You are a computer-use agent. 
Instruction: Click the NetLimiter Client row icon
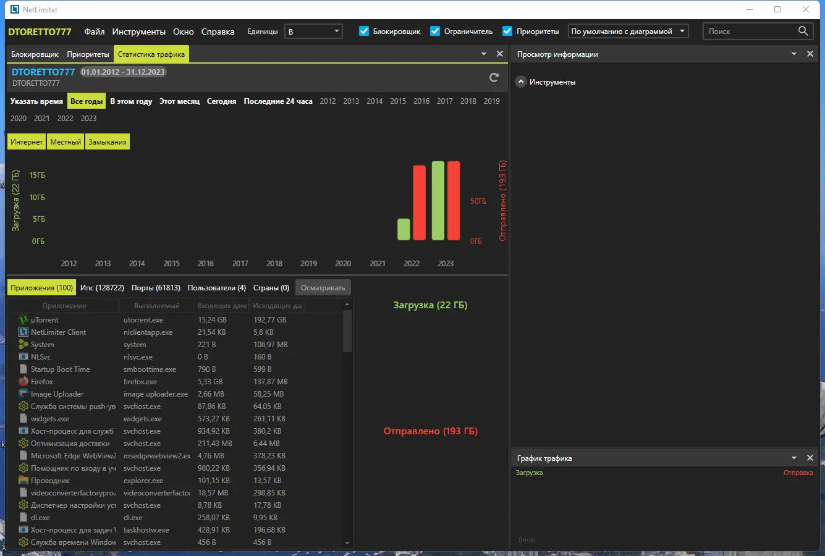pos(23,332)
